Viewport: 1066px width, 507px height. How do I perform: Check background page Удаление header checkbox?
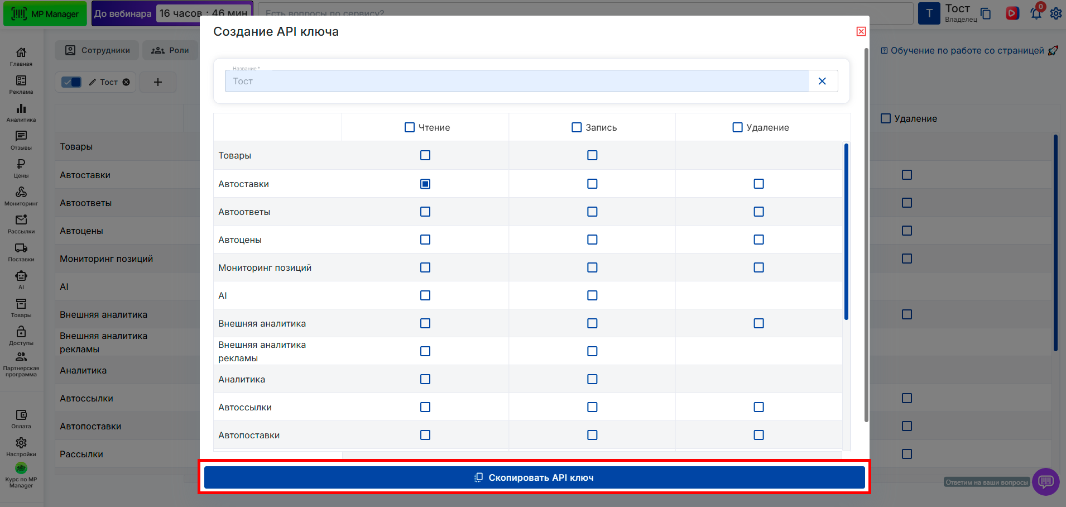886,118
